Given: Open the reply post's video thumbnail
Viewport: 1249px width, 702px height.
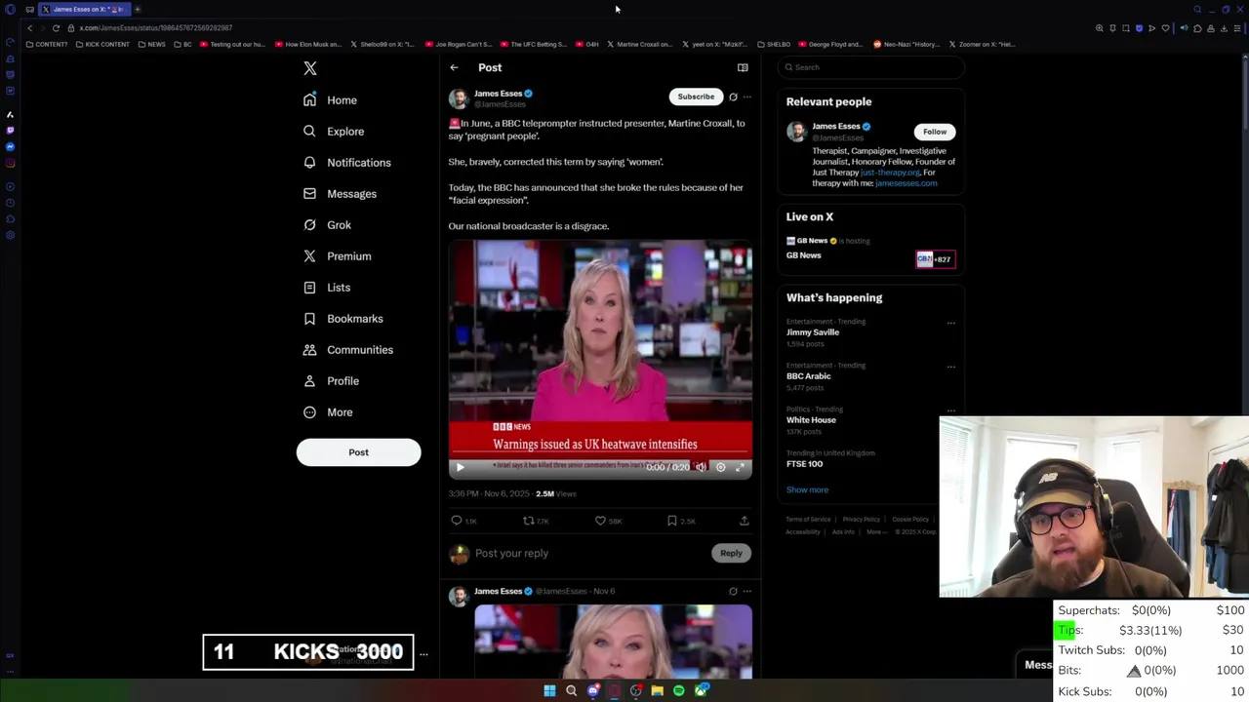Looking at the screenshot, I should (613, 642).
